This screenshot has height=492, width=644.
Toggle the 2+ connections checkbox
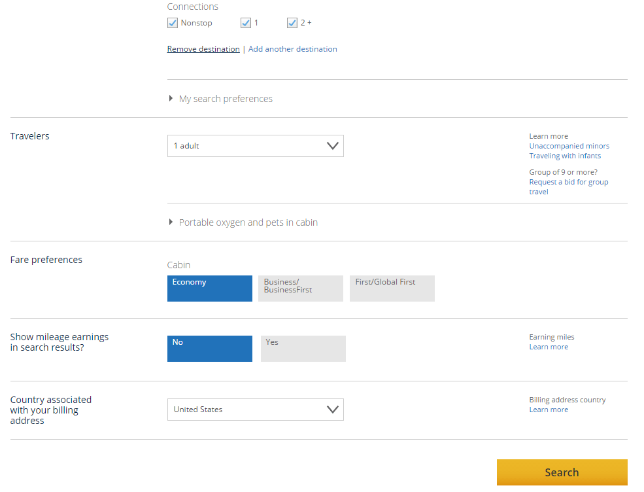pos(292,23)
